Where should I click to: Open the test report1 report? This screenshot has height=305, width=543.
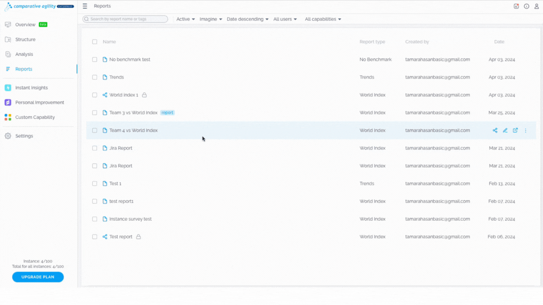click(122, 201)
